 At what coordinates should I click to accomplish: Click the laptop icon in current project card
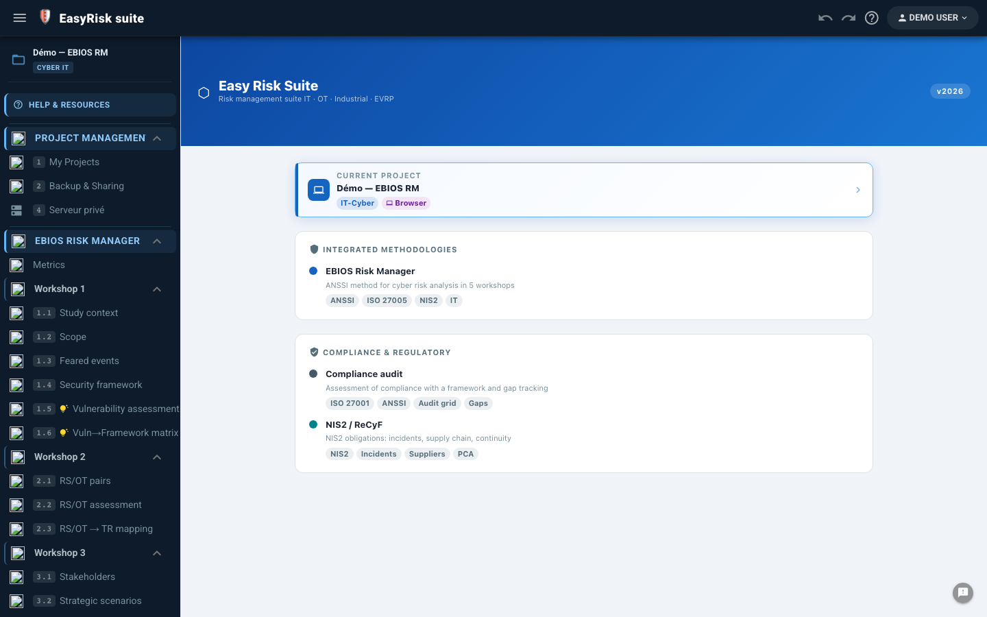pyautogui.click(x=319, y=190)
